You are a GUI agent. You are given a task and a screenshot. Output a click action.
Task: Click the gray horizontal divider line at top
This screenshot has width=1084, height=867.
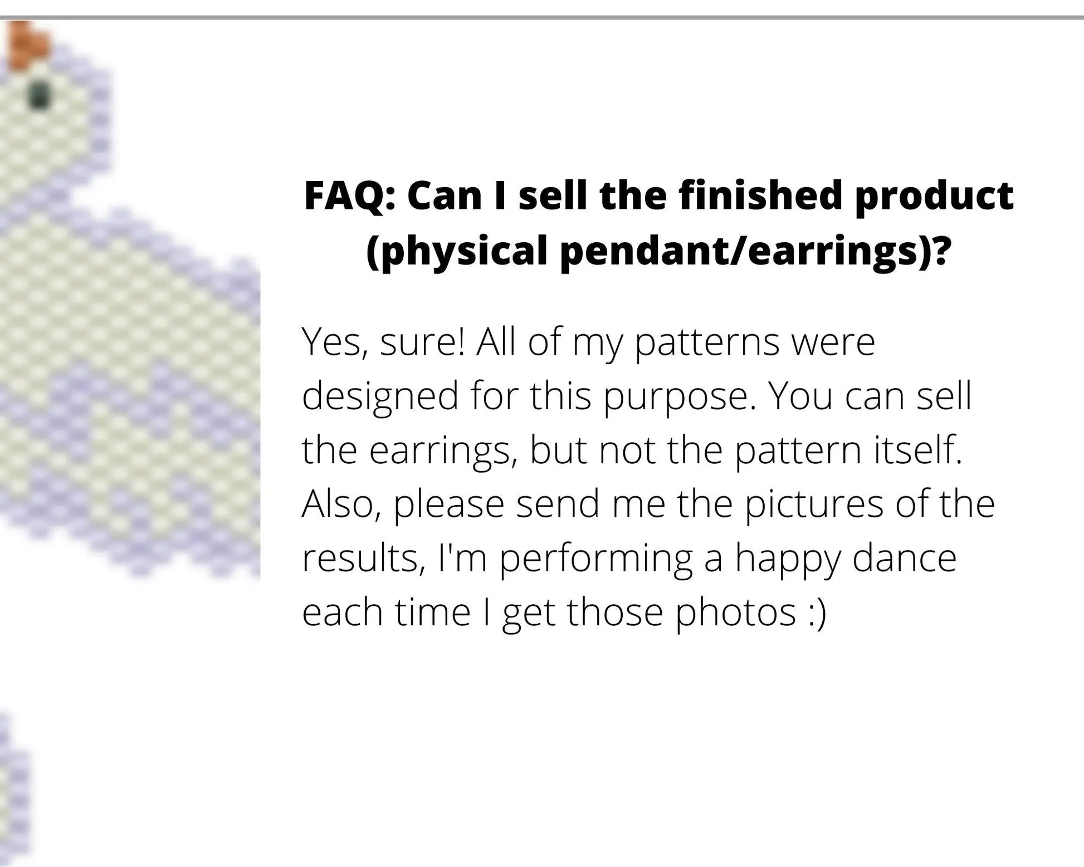542,18
